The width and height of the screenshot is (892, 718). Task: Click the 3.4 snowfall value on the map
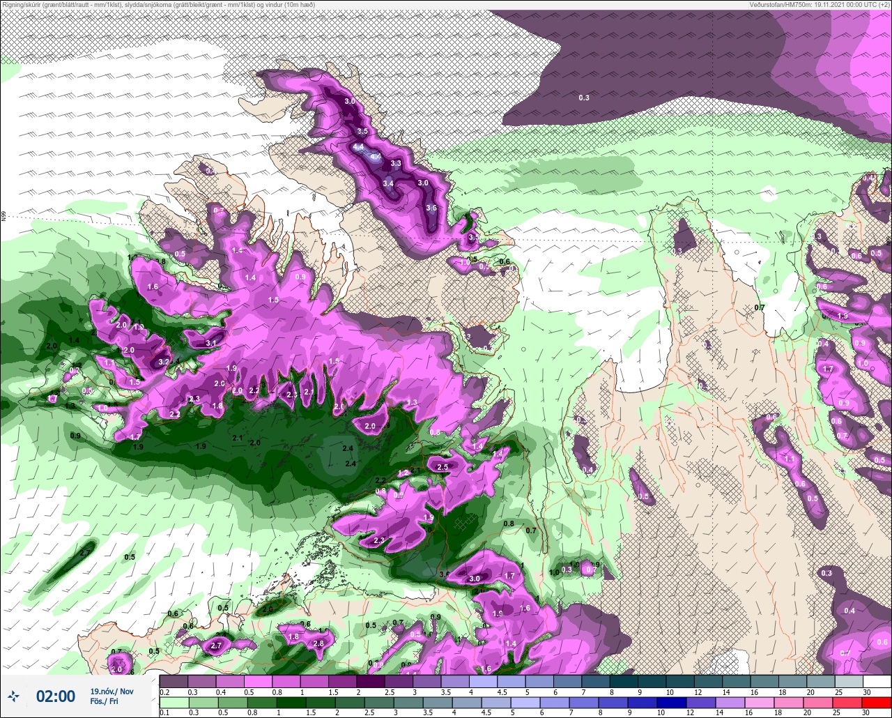tap(388, 183)
